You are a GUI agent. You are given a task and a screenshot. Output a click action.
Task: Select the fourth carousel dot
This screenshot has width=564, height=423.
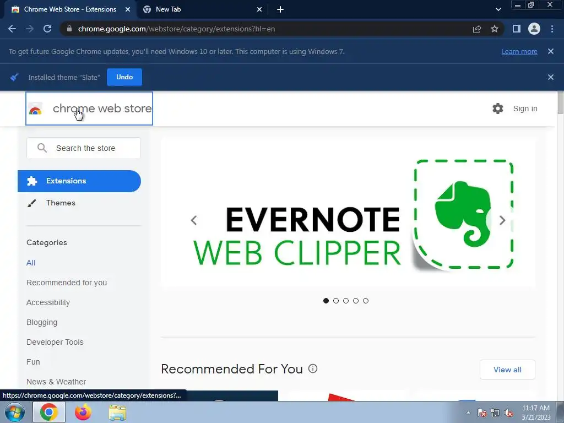click(x=356, y=301)
